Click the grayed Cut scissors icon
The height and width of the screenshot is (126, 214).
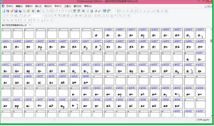pos(43,11)
